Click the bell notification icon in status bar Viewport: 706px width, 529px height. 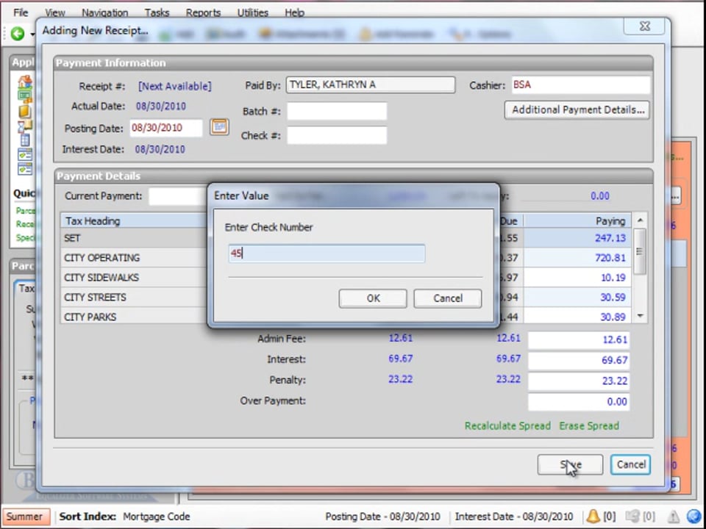click(x=593, y=517)
